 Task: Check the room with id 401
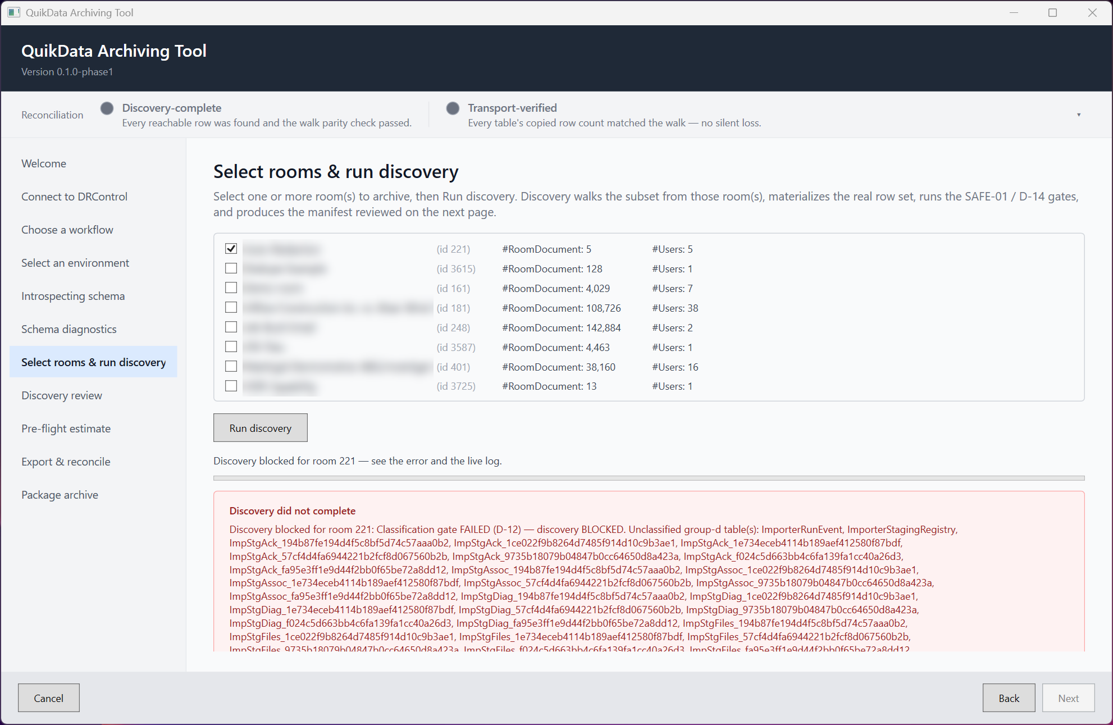click(231, 367)
